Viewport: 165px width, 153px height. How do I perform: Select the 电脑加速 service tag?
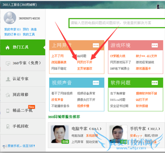point(78,136)
